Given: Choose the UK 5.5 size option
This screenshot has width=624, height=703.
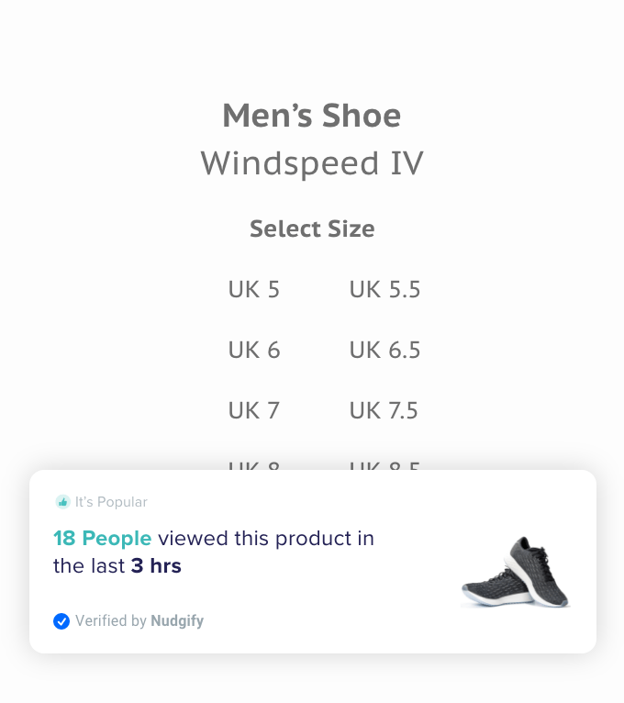Looking at the screenshot, I should tap(384, 290).
